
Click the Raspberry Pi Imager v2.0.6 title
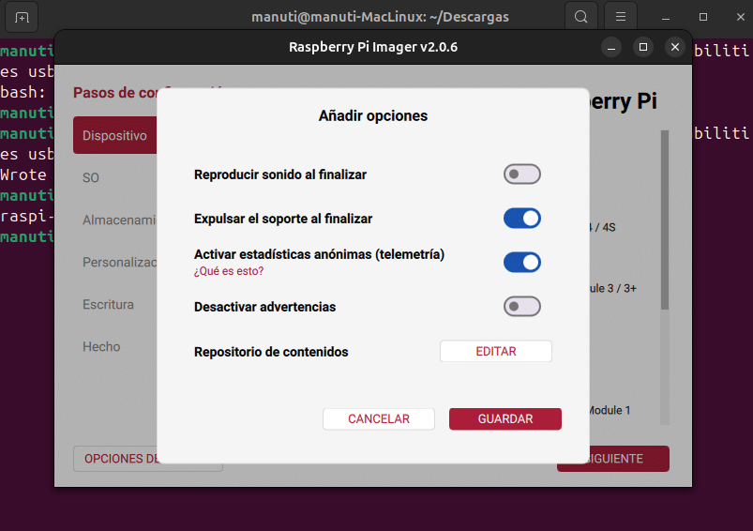373,47
